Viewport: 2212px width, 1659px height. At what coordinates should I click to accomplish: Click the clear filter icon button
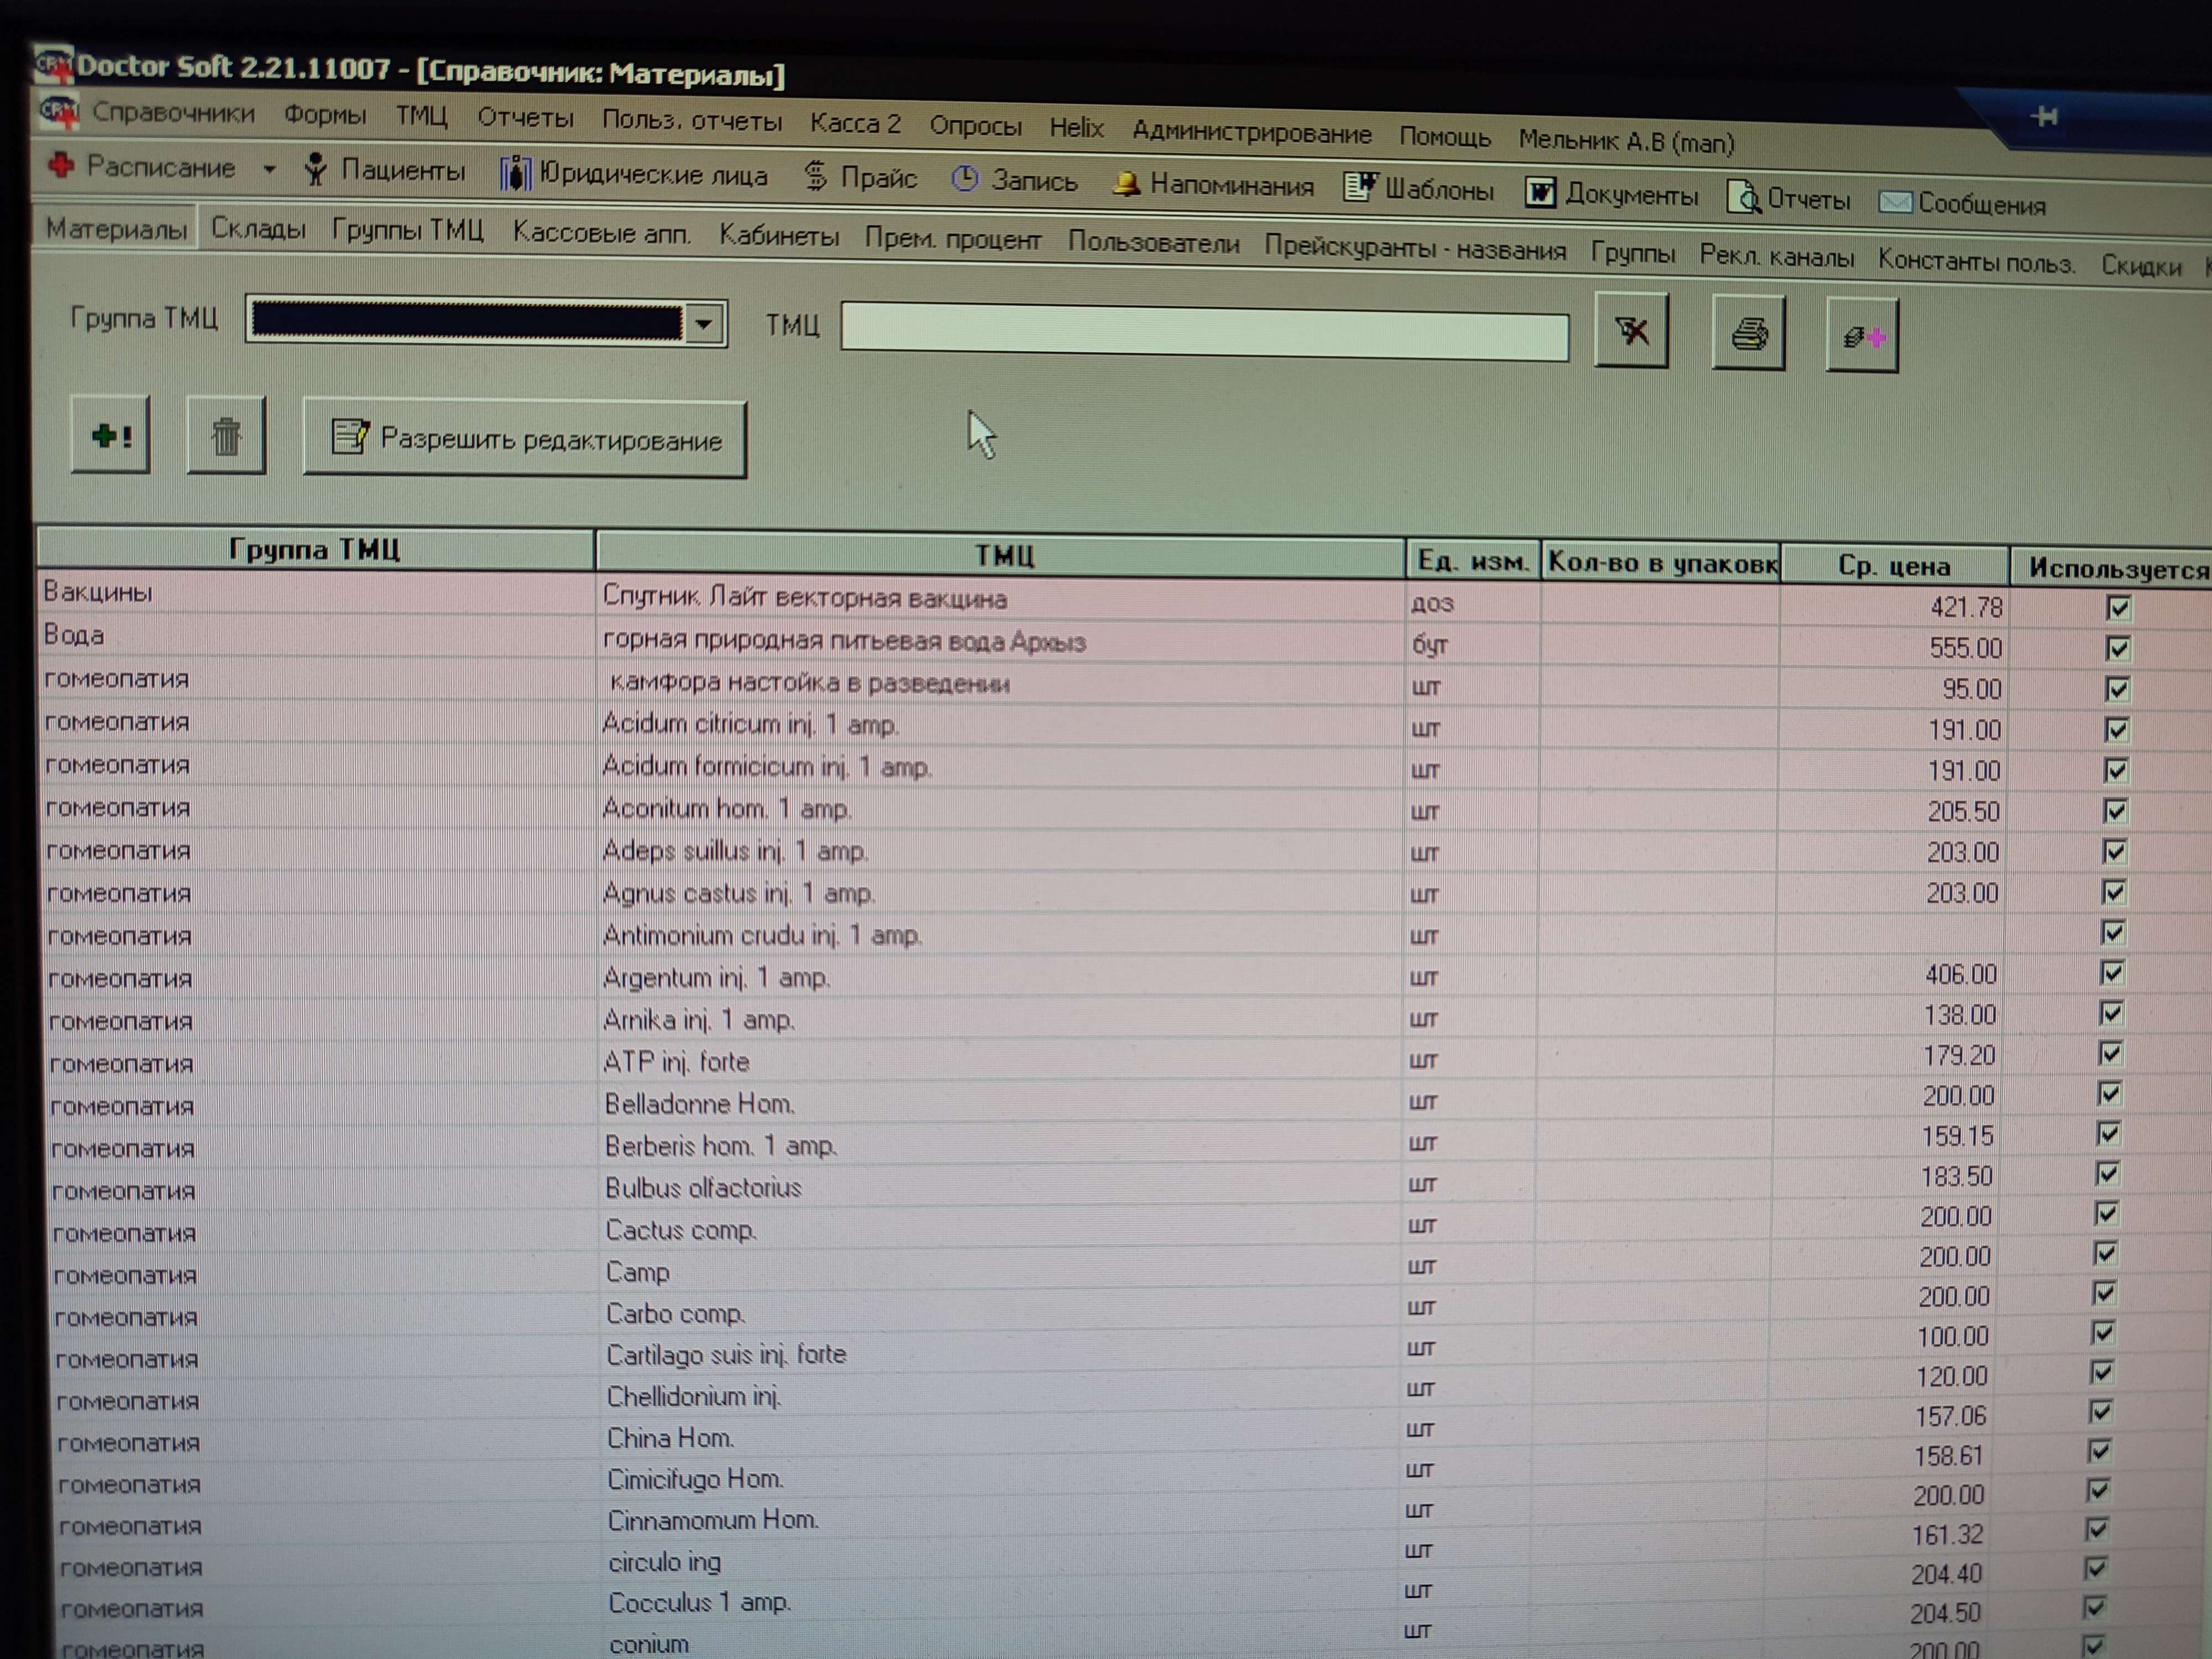point(1631,331)
